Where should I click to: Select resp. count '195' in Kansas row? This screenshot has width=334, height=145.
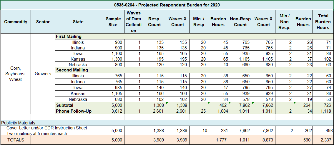click(154, 59)
